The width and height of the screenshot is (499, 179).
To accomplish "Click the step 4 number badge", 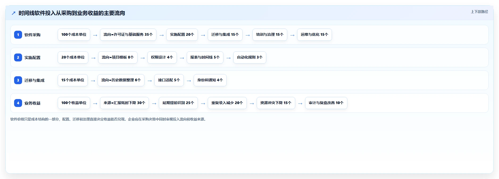I will coord(18,103).
